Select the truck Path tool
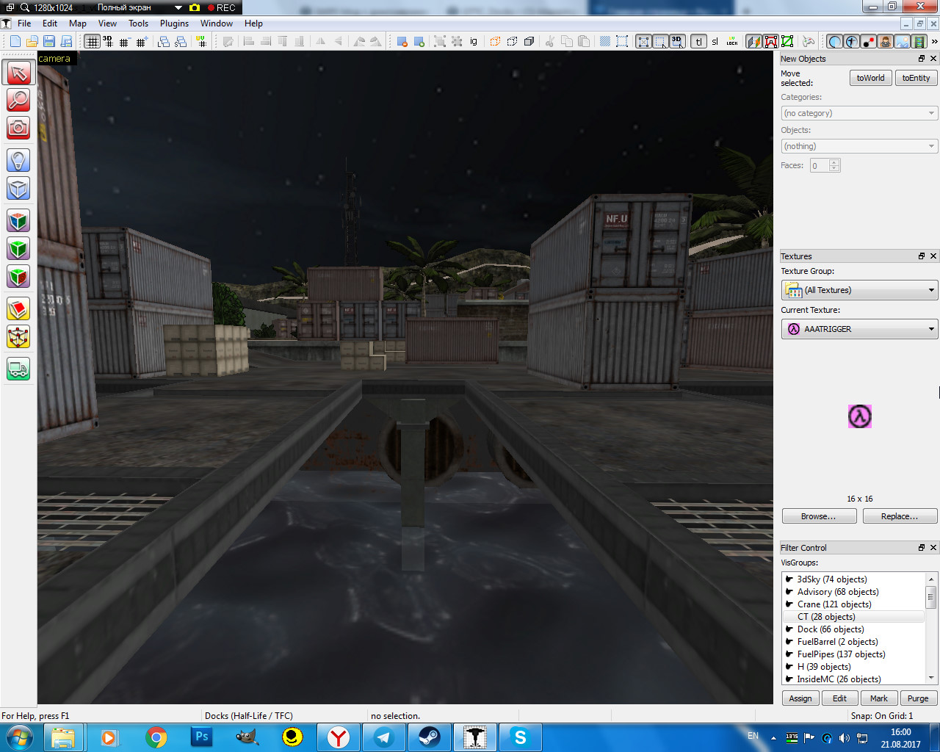The height and width of the screenshot is (752, 940). (18, 369)
